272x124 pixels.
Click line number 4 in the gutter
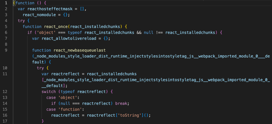click(x=6, y=21)
